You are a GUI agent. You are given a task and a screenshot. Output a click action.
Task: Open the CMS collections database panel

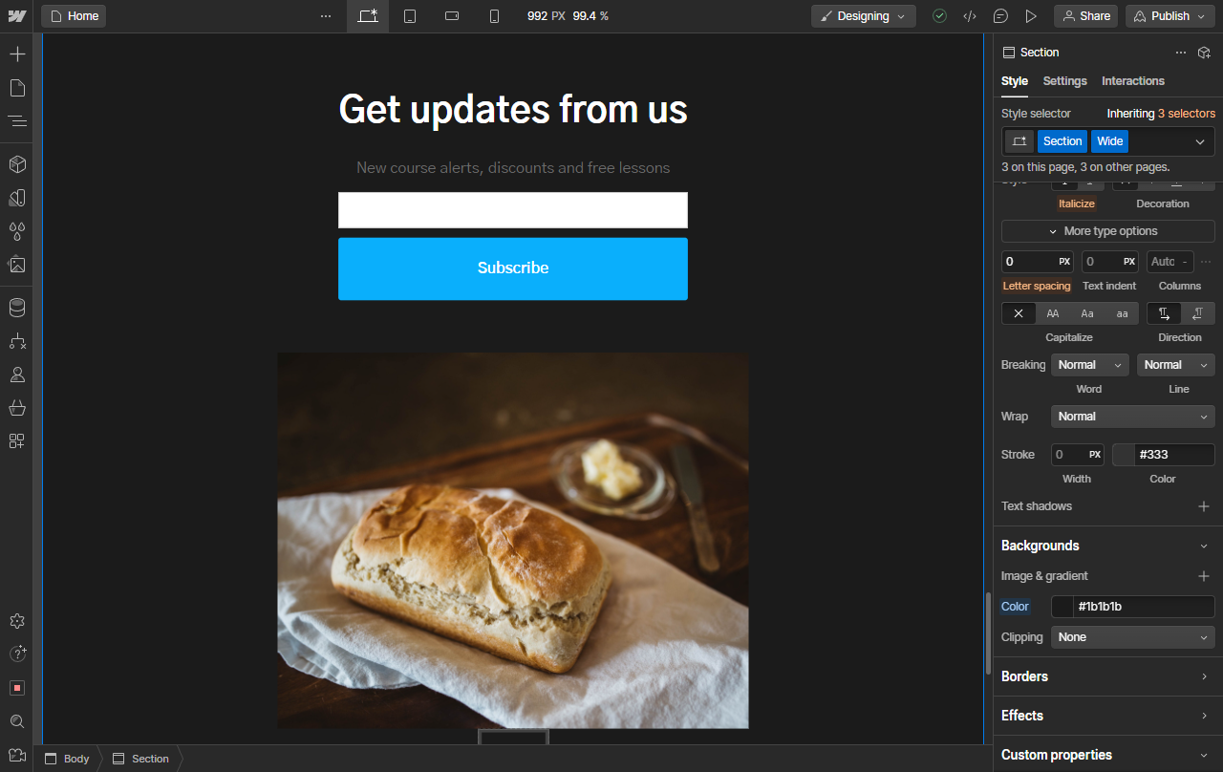(17, 308)
